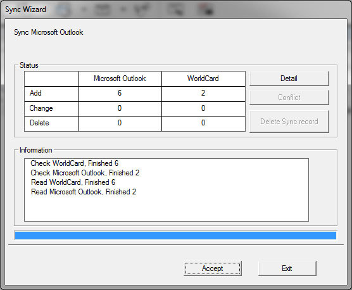This screenshot has width=352, height=290.
Task: Select the Microsoft Outlook column header
Action: tap(120, 79)
